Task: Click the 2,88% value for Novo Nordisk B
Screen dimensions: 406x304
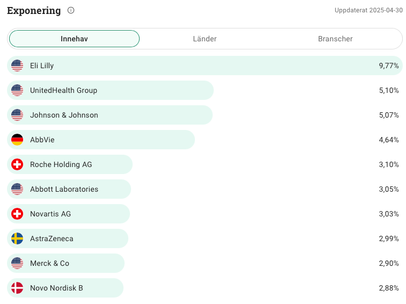Action: tap(389, 288)
